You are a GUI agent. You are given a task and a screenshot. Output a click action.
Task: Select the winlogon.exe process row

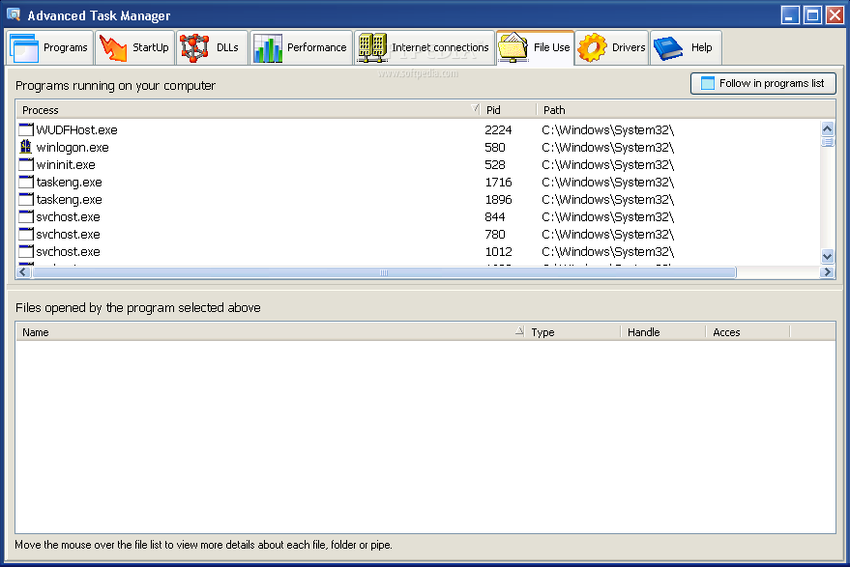pos(419,147)
